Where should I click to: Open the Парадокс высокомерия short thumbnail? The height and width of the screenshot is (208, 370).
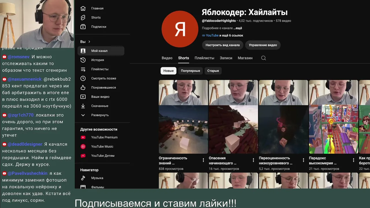click(x=334, y=117)
